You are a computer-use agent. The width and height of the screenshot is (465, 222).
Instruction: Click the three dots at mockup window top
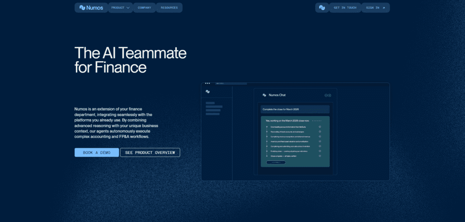pos(207,83)
